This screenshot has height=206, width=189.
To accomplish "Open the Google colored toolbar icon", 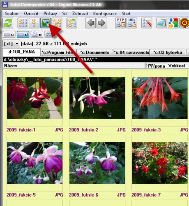I will pos(173,23).
